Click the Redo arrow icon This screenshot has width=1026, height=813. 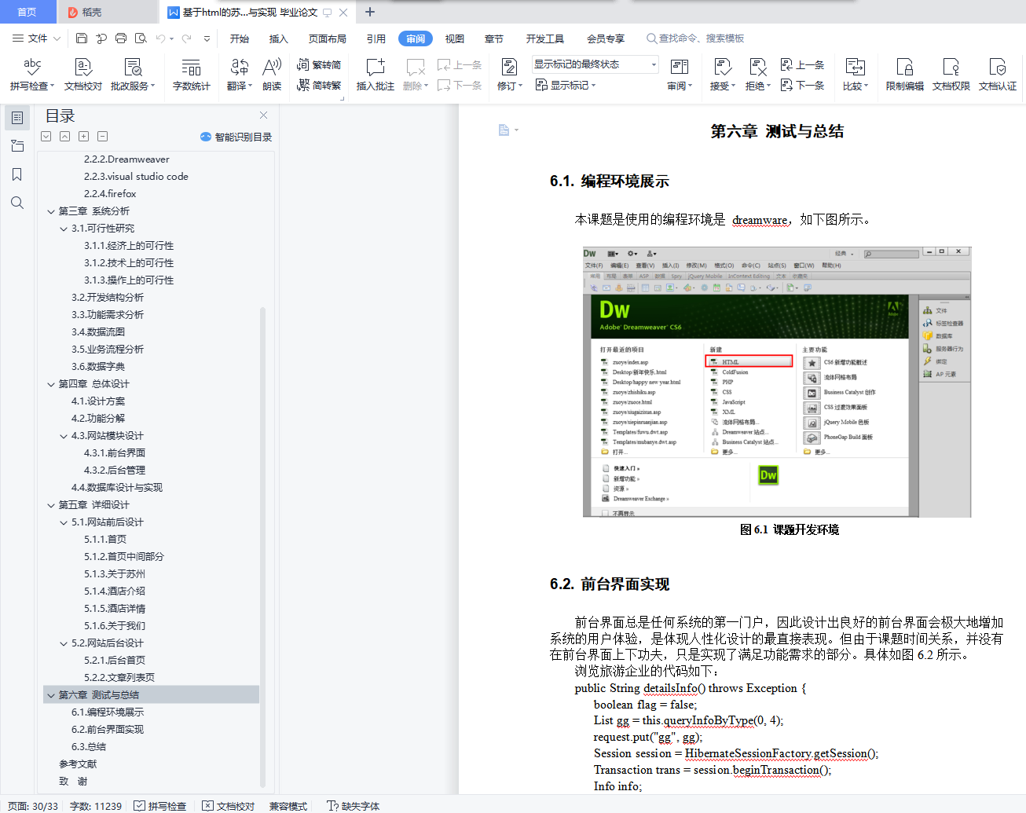[x=186, y=38]
